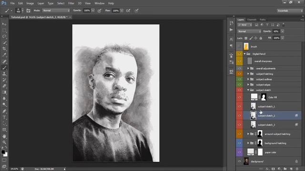305x171 pixels.
Task: Select the Pen tool
Action: pyautogui.click(x=4, y=111)
